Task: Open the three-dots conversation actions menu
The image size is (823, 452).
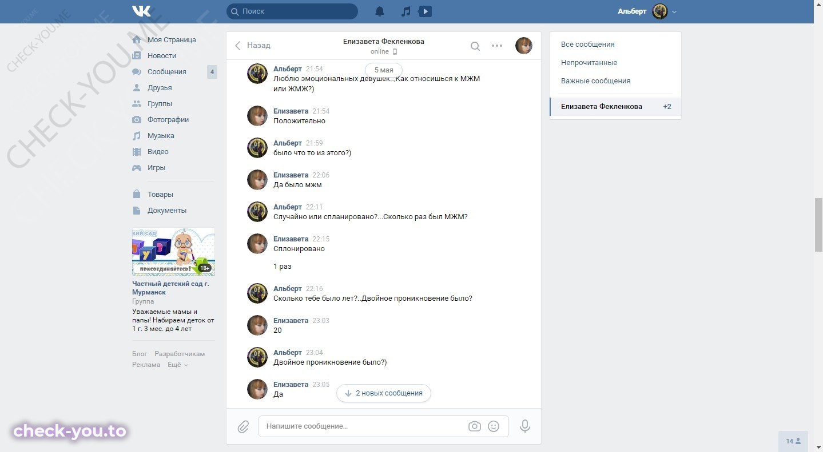Action: click(x=497, y=46)
